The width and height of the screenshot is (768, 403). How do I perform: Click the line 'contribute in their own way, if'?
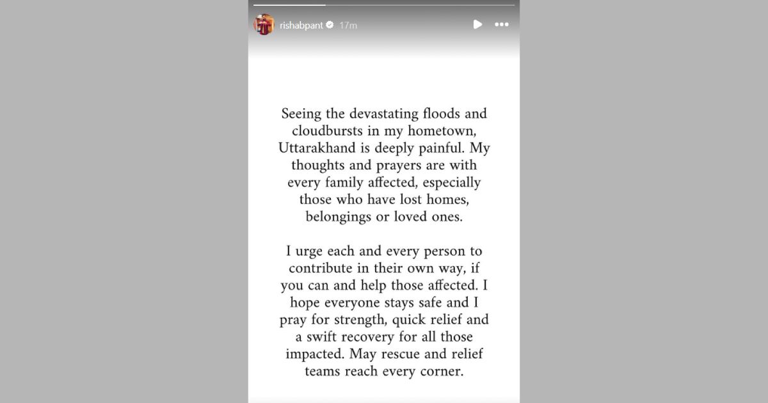coord(384,269)
